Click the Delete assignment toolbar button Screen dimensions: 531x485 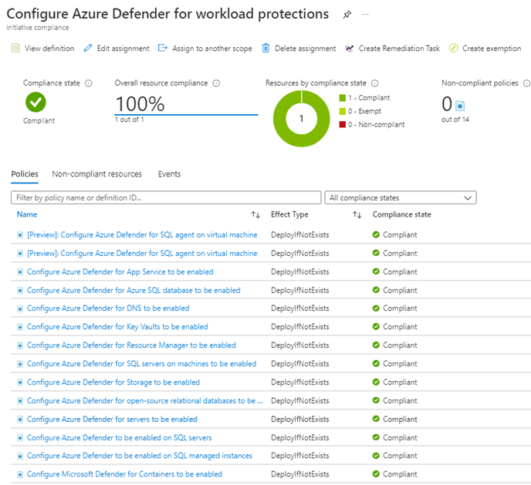[299, 49]
